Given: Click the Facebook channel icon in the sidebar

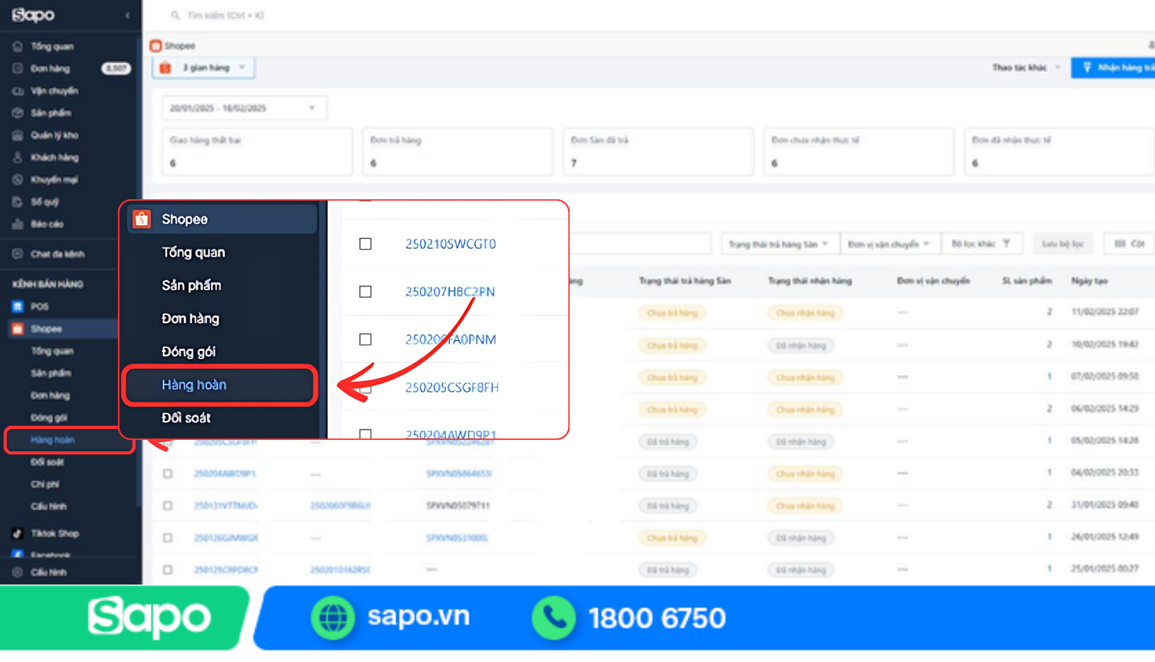Looking at the screenshot, I should pyautogui.click(x=17, y=554).
